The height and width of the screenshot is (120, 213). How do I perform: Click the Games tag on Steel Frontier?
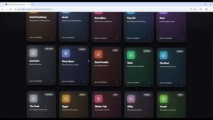[x=115, y=50]
